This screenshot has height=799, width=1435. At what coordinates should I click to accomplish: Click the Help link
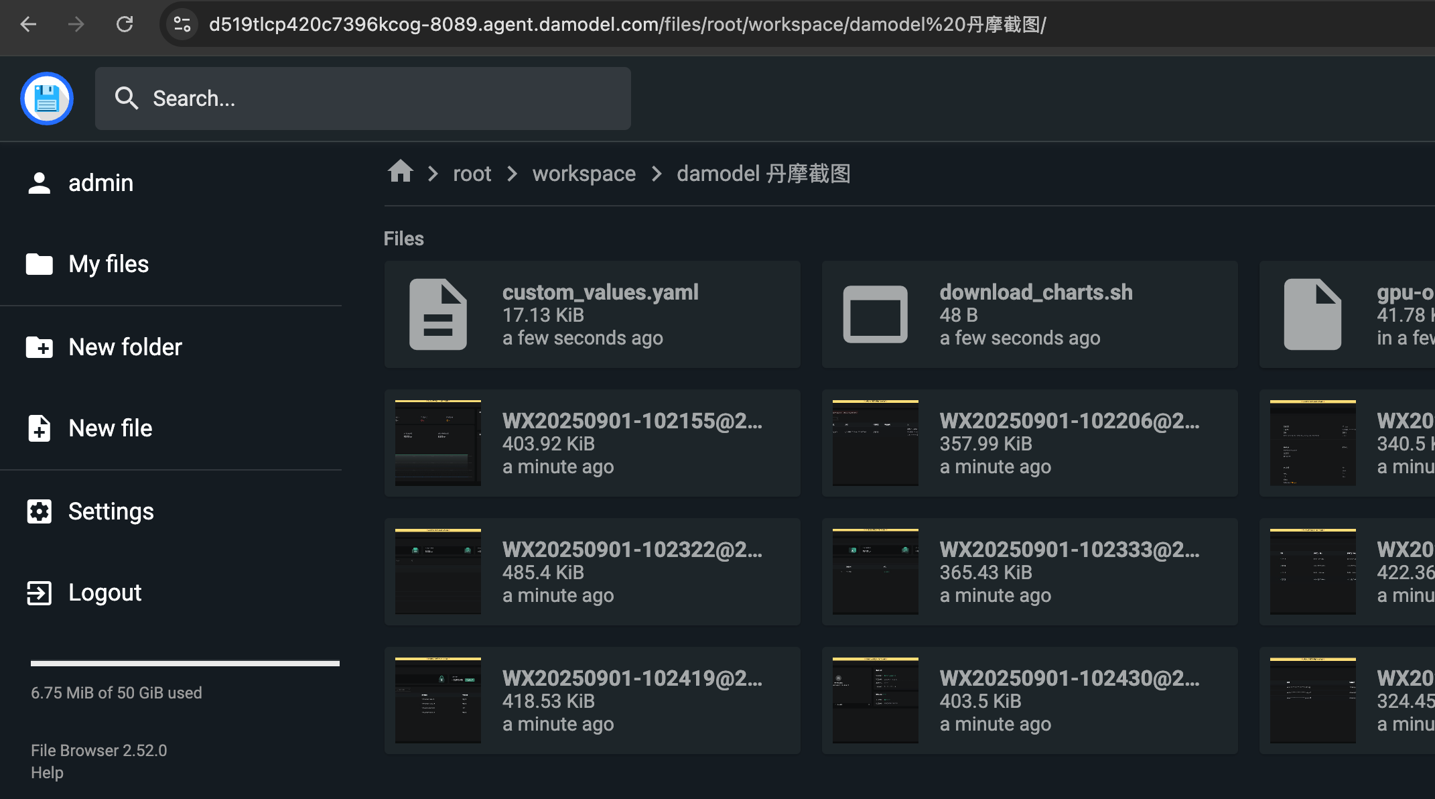click(46, 772)
